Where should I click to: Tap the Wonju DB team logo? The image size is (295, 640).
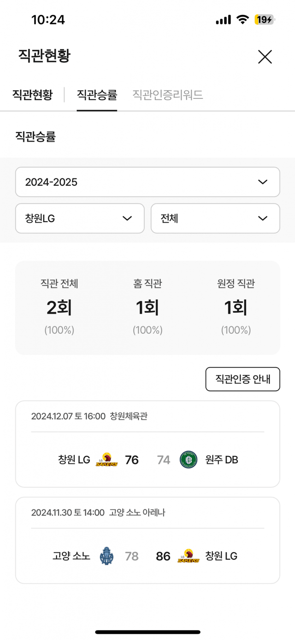pyautogui.click(x=189, y=460)
